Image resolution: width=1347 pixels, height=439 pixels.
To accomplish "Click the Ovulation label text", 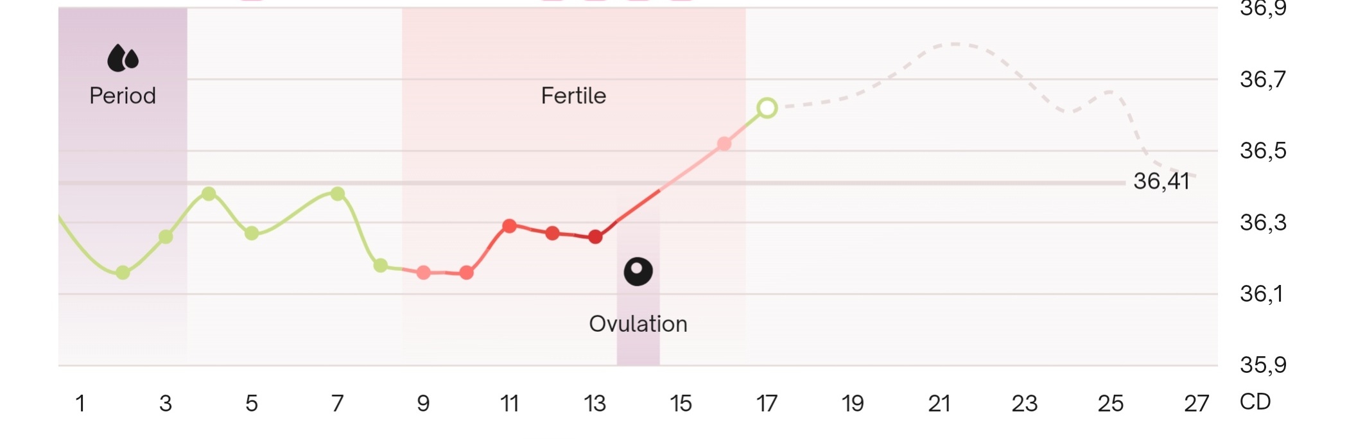I will pyautogui.click(x=638, y=323).
